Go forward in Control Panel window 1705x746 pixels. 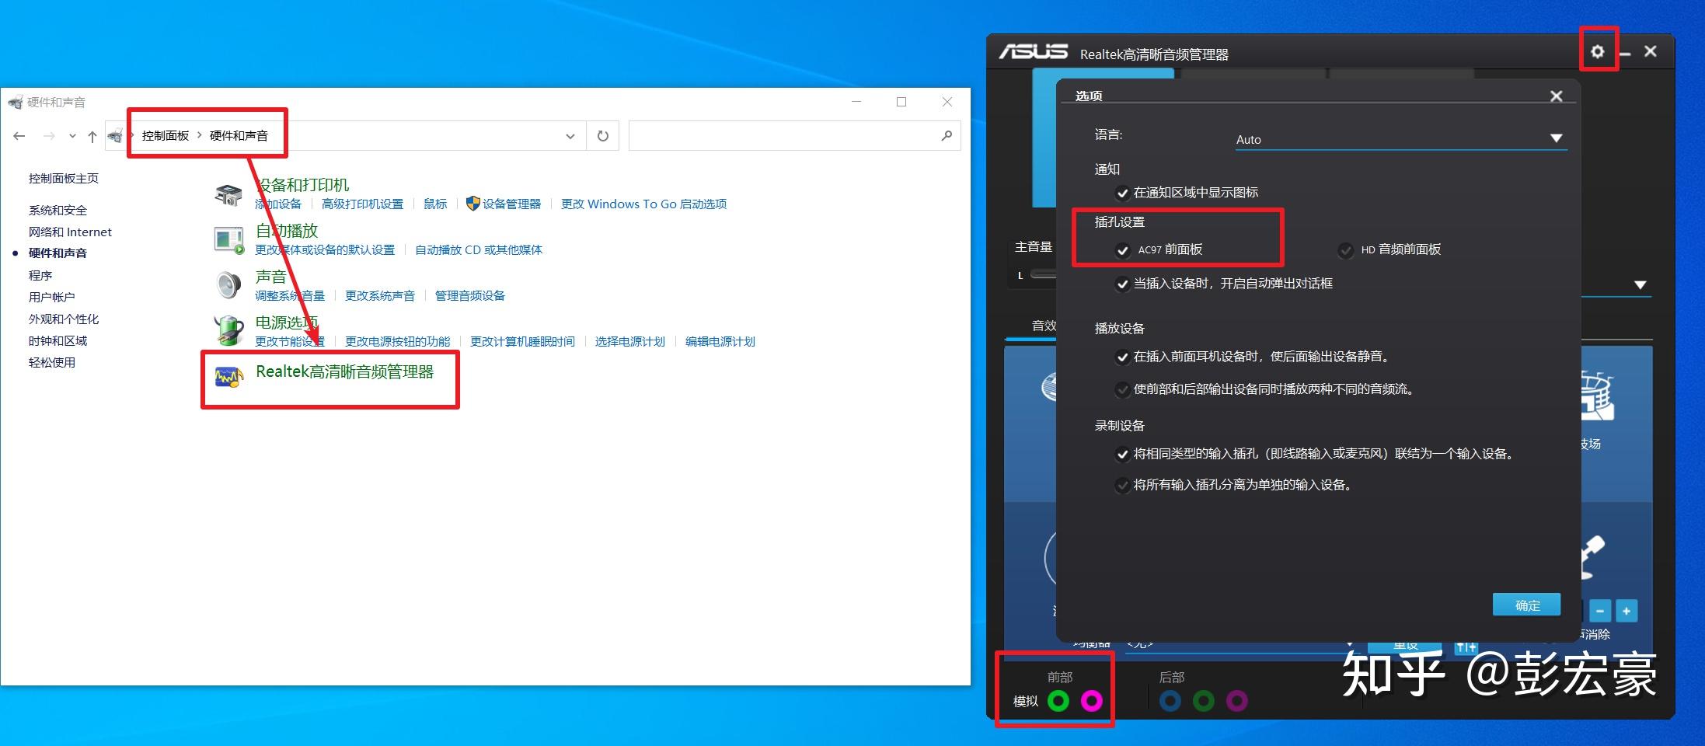tap(49, 136)
